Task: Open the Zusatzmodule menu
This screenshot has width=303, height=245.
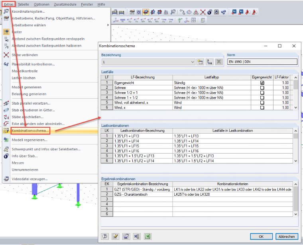Action: pyautogui.click(x=65, y=4)
